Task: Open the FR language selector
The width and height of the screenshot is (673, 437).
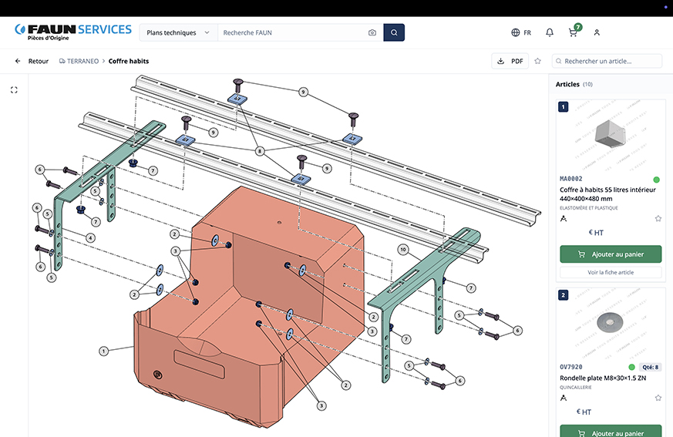Action: [x=521, y=32]
